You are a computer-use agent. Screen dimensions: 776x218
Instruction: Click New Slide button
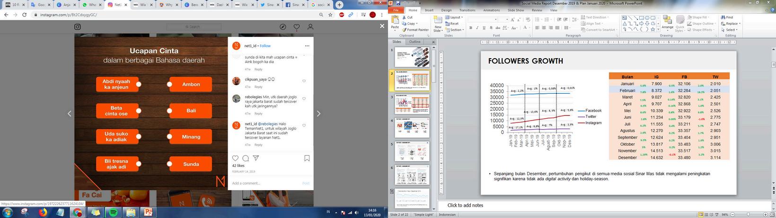pyautogui.click(x=438, y=24)
